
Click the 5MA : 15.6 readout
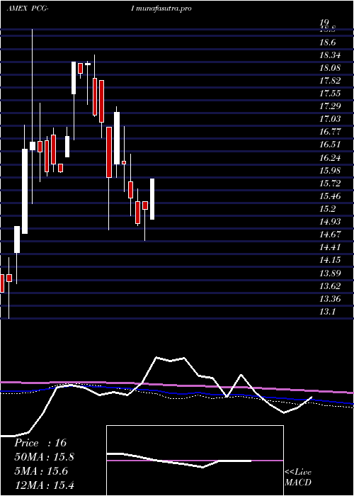coord(41,471)
